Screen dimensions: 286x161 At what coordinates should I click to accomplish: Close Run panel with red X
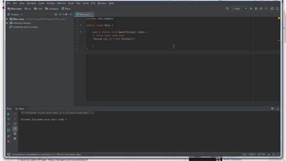(8, 141)
